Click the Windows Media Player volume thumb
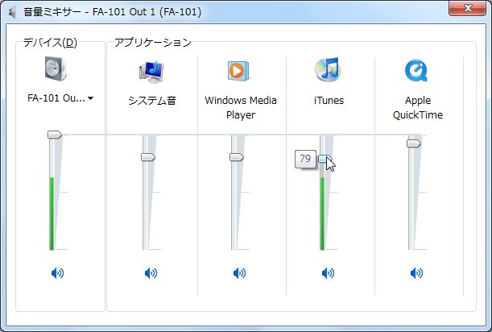Viewport: 492px width, 332px height. (237, 157)
